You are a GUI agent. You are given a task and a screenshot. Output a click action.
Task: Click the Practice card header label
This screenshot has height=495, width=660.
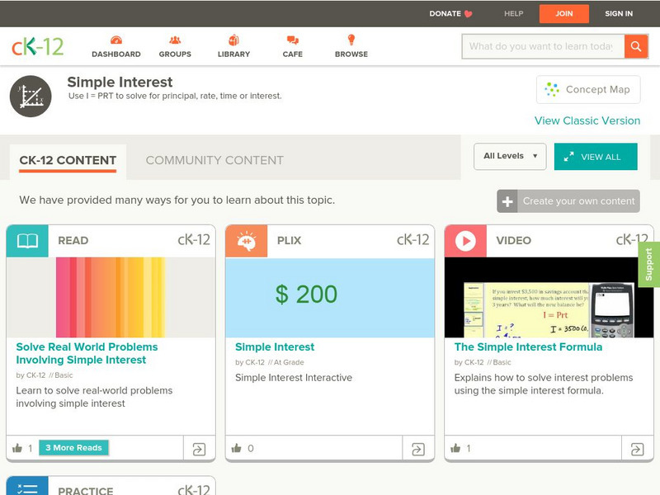click(x=86, y=491)
